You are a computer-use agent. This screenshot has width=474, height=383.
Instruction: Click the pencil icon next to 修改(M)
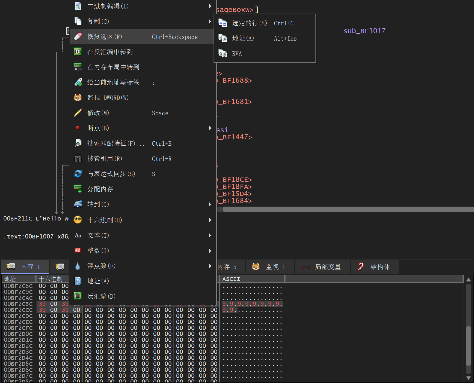pos(78,113)
